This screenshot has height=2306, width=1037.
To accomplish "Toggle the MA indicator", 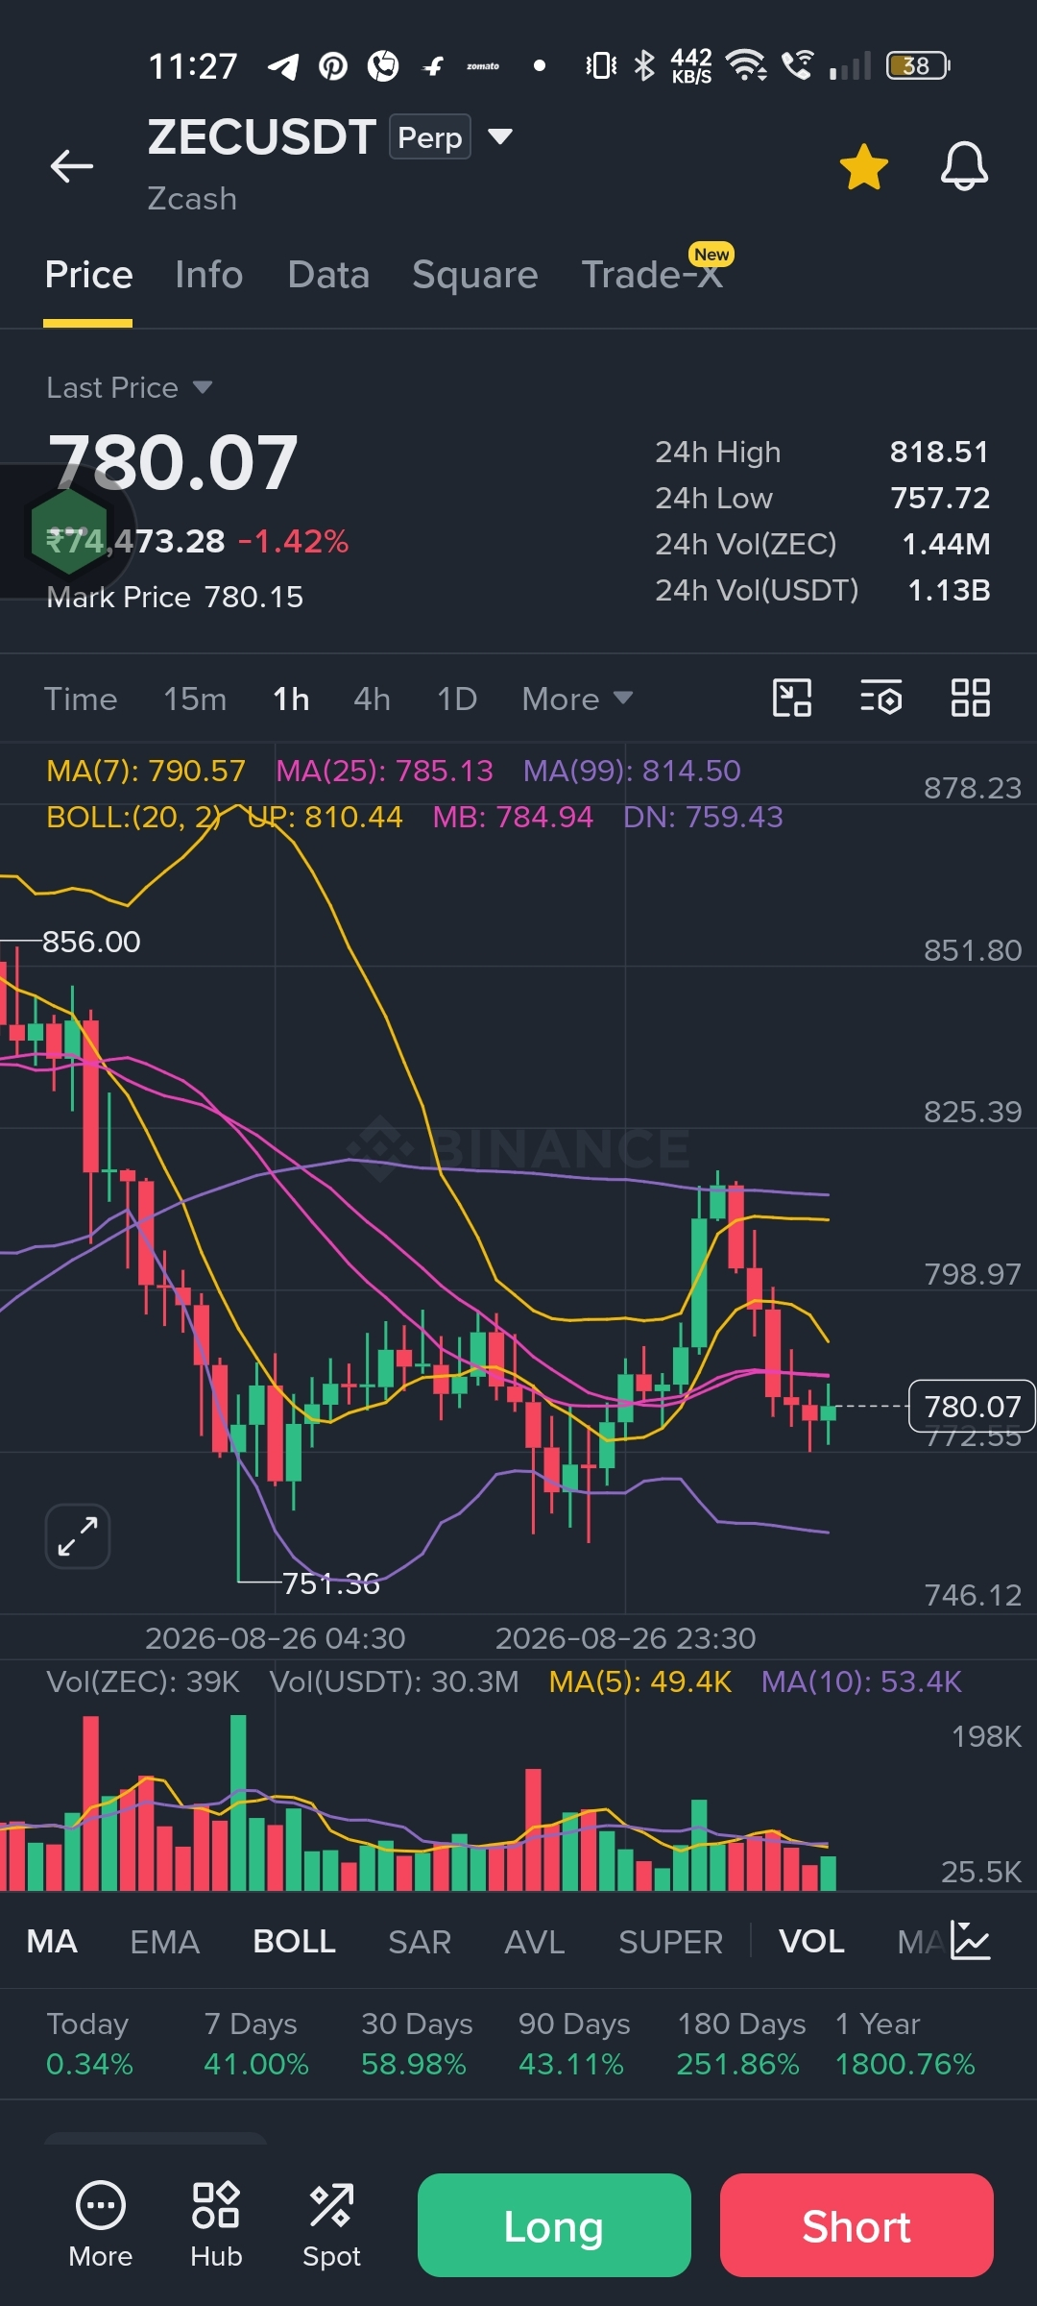I will coord(52,1941).
